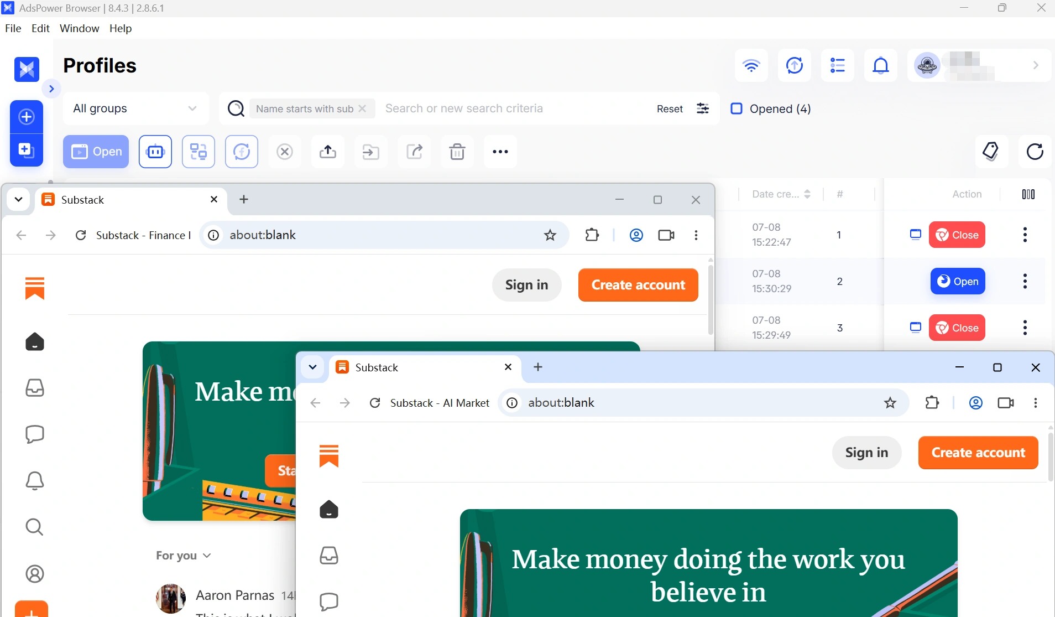This screenshot has height=617, width=1055.
Task: Open more options for profile row 1
Action: [1025, 235]
